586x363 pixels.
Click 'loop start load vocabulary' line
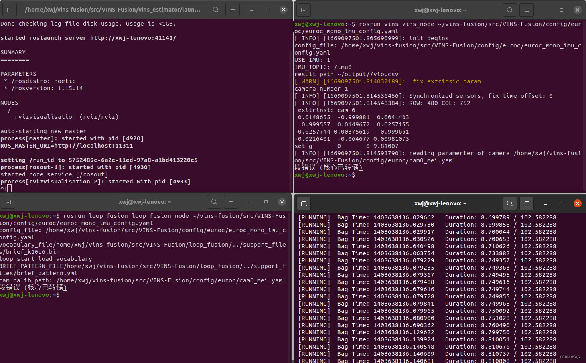[46, 259]
